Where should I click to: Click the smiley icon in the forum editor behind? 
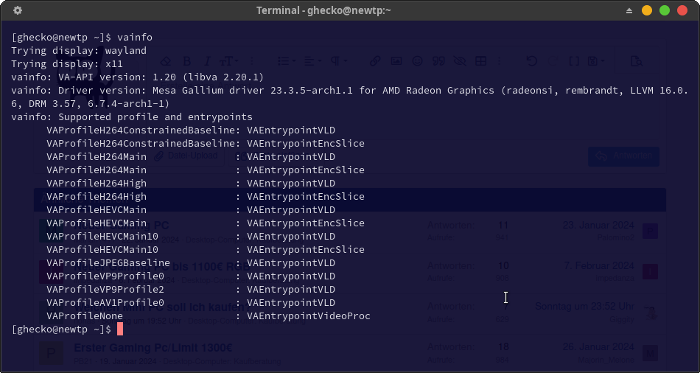click(417, 61)
